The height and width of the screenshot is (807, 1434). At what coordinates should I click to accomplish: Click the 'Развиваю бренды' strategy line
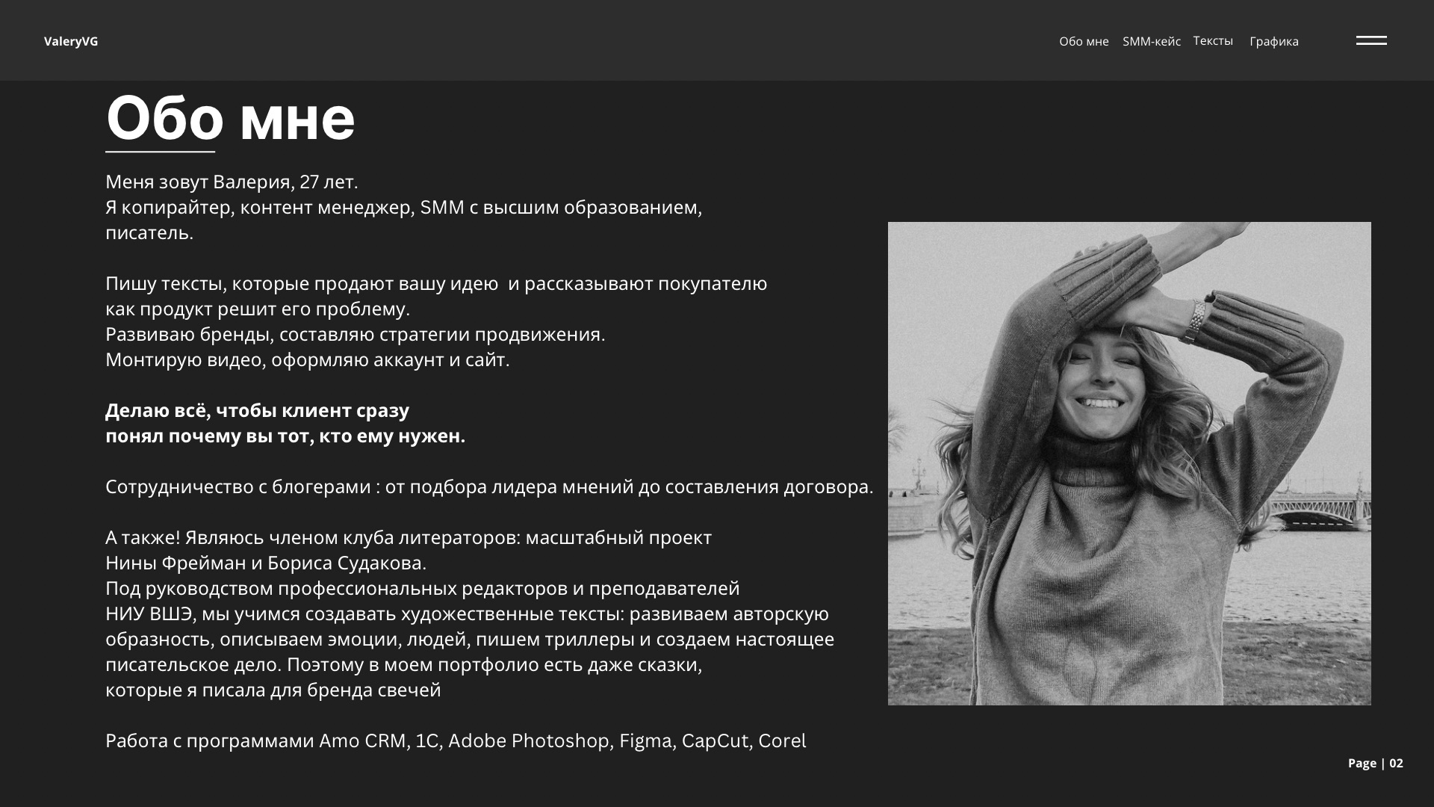click(355, 334)
